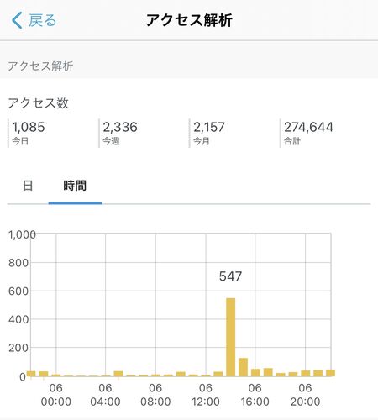Click the 1,000 y-axis label
Viewport: 378px width, 420px height.
(x=22, y=234)
